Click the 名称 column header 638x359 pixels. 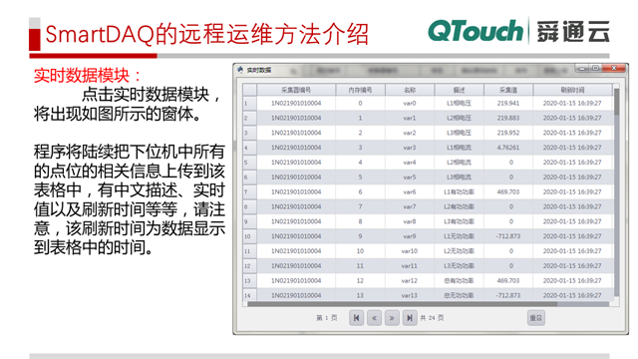[410, 90]
